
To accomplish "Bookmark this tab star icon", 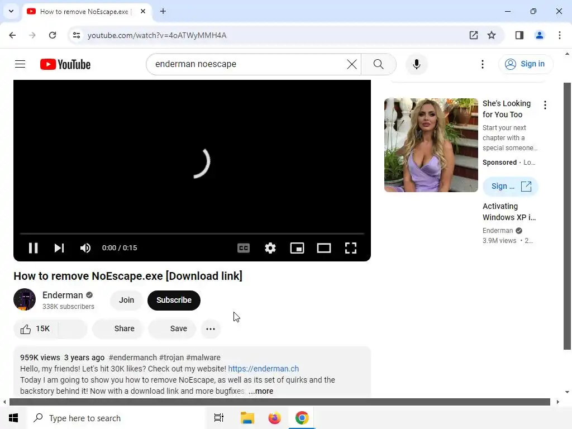I will (x=492, y=35).
